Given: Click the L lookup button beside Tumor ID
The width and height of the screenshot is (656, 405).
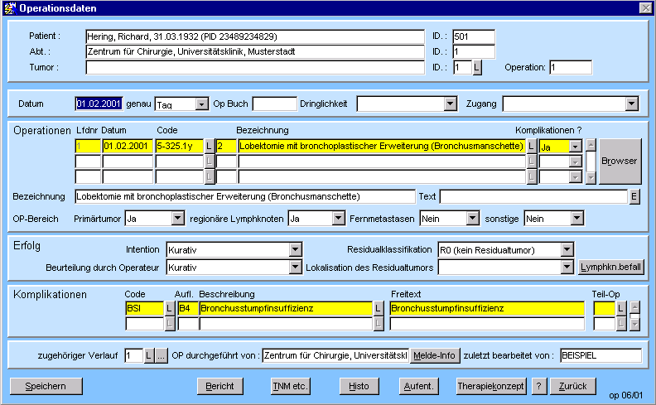Looking at the screenshot, I should pos(477,67).
